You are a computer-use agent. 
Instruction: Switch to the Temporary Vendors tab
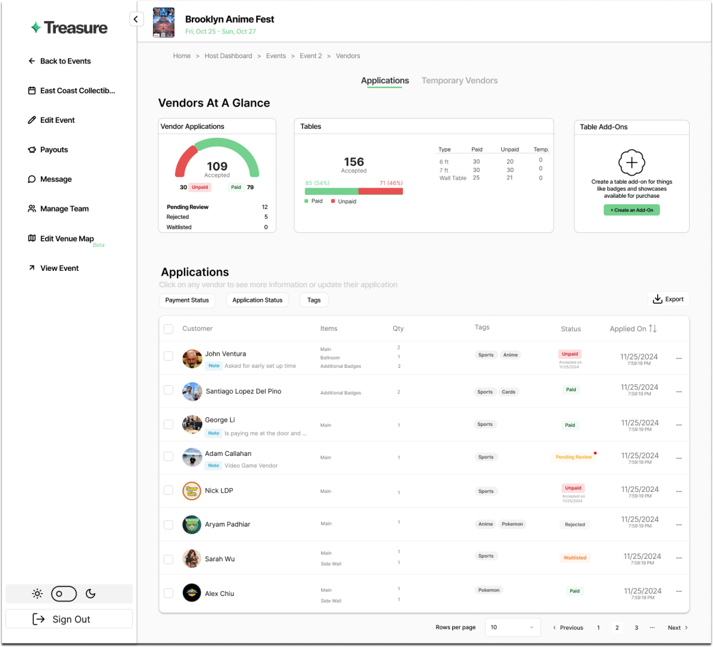(x=459, y=80)
